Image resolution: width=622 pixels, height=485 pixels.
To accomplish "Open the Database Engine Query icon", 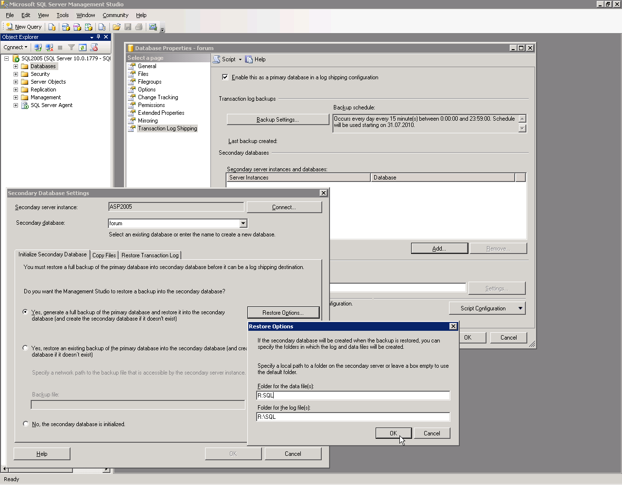I will (52, 27).
